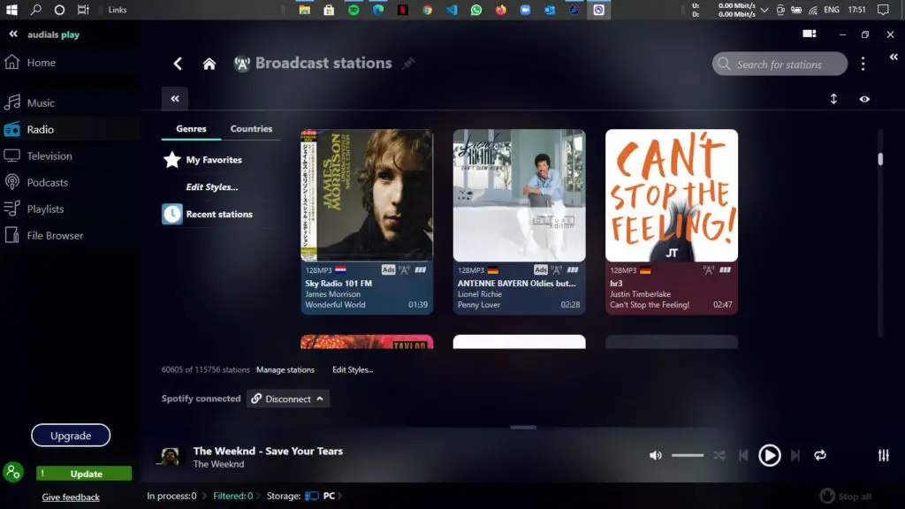Image resolution: width=905 pixels, height=509 pixels.
Task: Expand the player panel handle
Action: [x=523, y=427]
